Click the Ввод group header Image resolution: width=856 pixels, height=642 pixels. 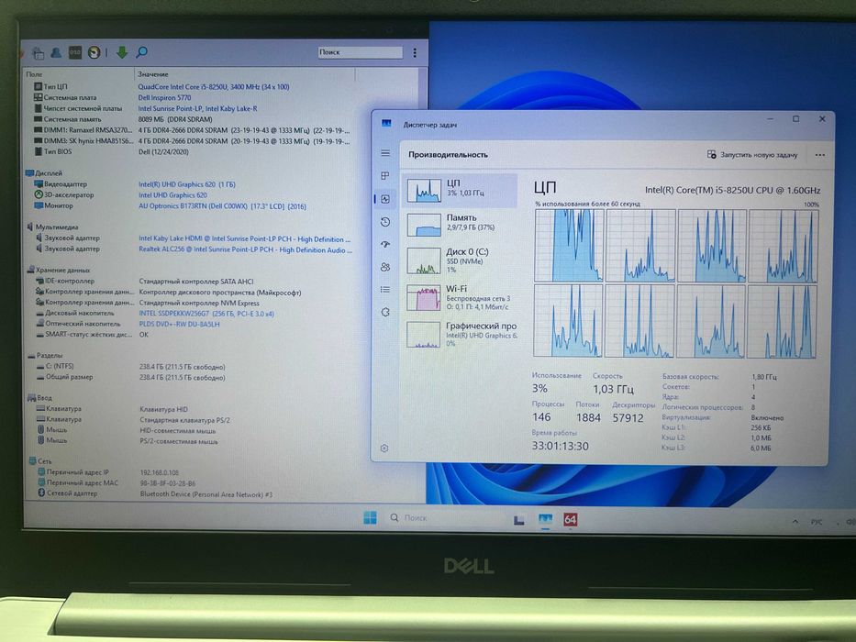click(39, 398)
